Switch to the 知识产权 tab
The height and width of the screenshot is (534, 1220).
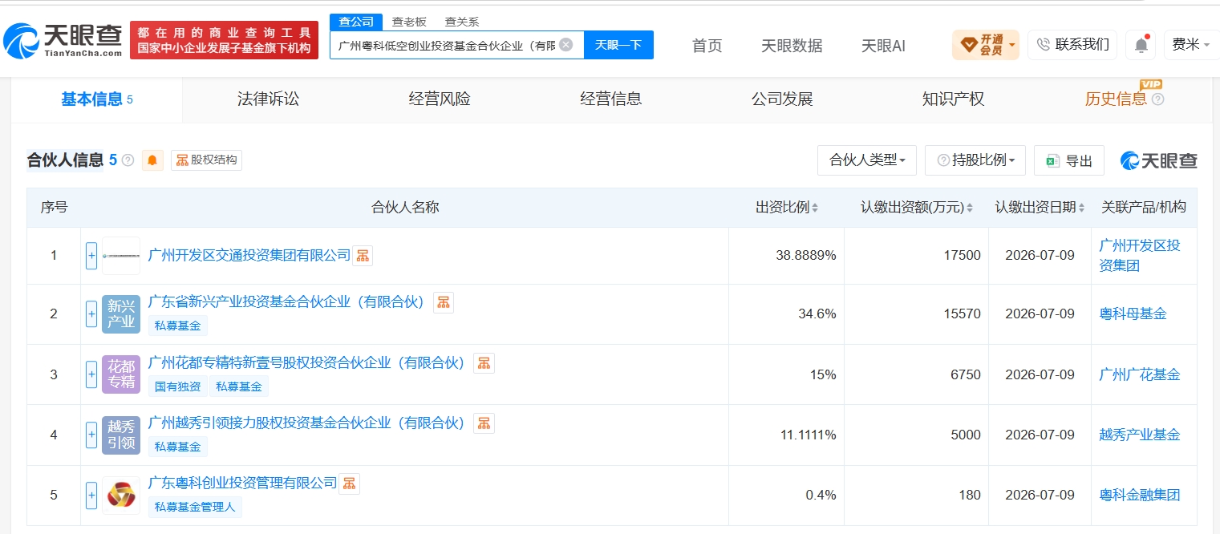(x=954, y=99)
